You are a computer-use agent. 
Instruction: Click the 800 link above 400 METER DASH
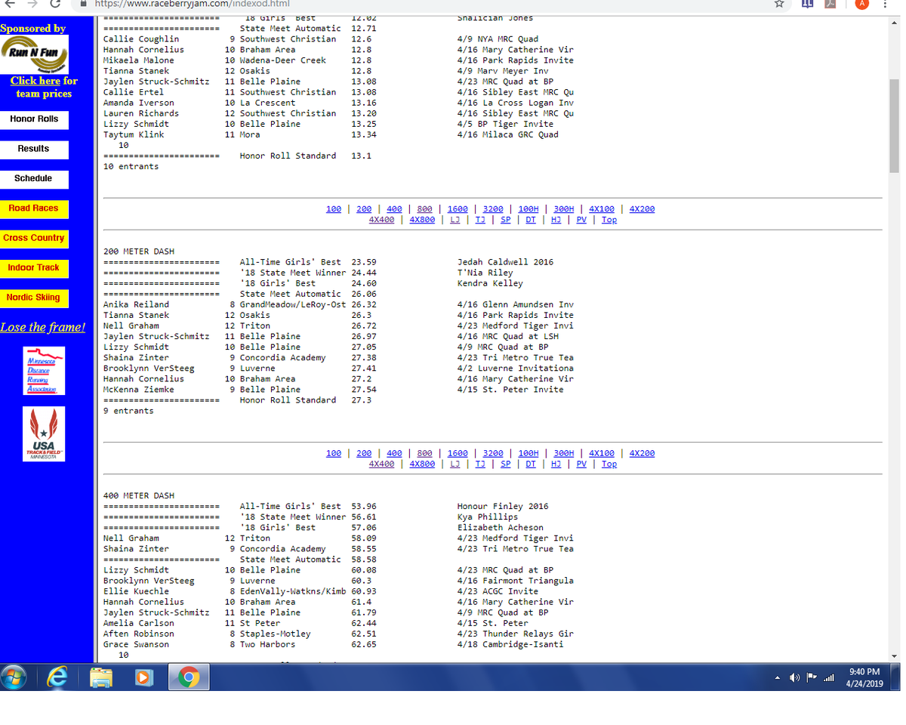[x=424, y=454]
